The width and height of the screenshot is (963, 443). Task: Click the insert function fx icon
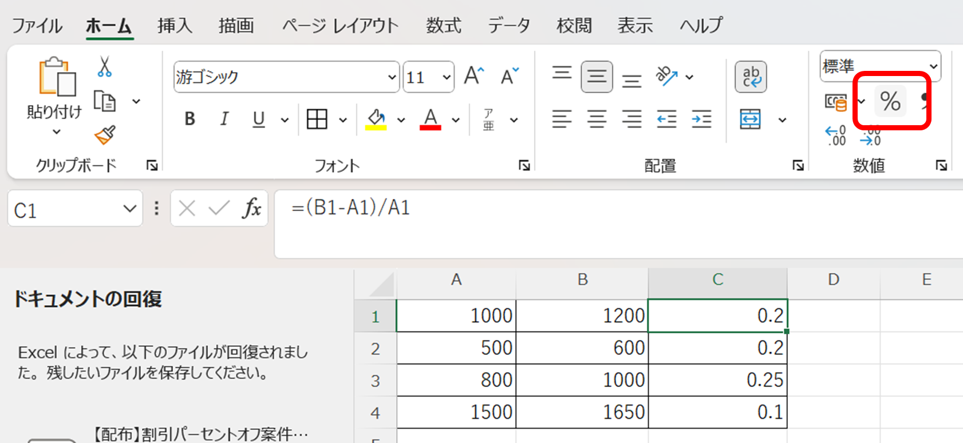pos(251,209)
